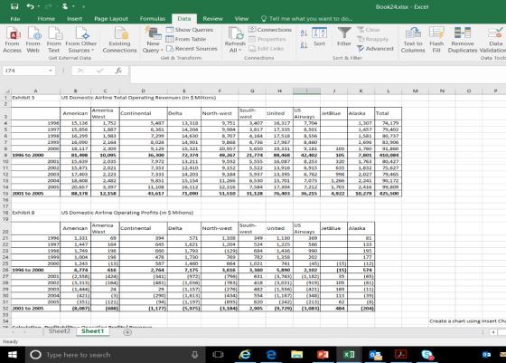506x363 pixels.
Task: Select the '1996 to 2000' cell in row 9
Action: tap(35, 155)
